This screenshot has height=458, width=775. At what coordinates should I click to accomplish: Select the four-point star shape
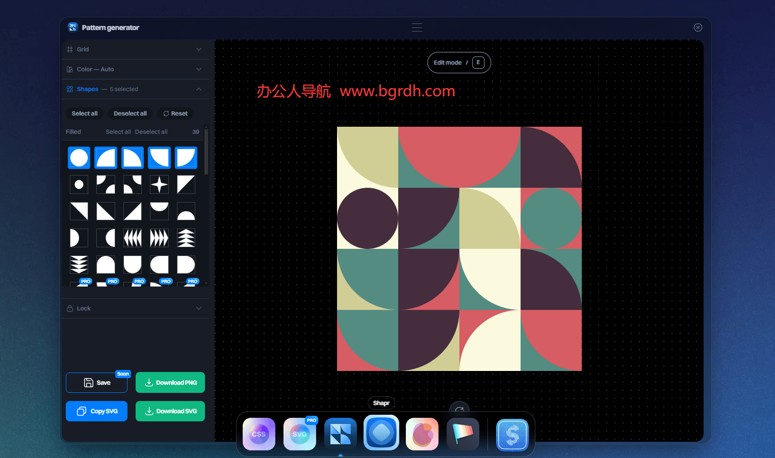[159, 185]
